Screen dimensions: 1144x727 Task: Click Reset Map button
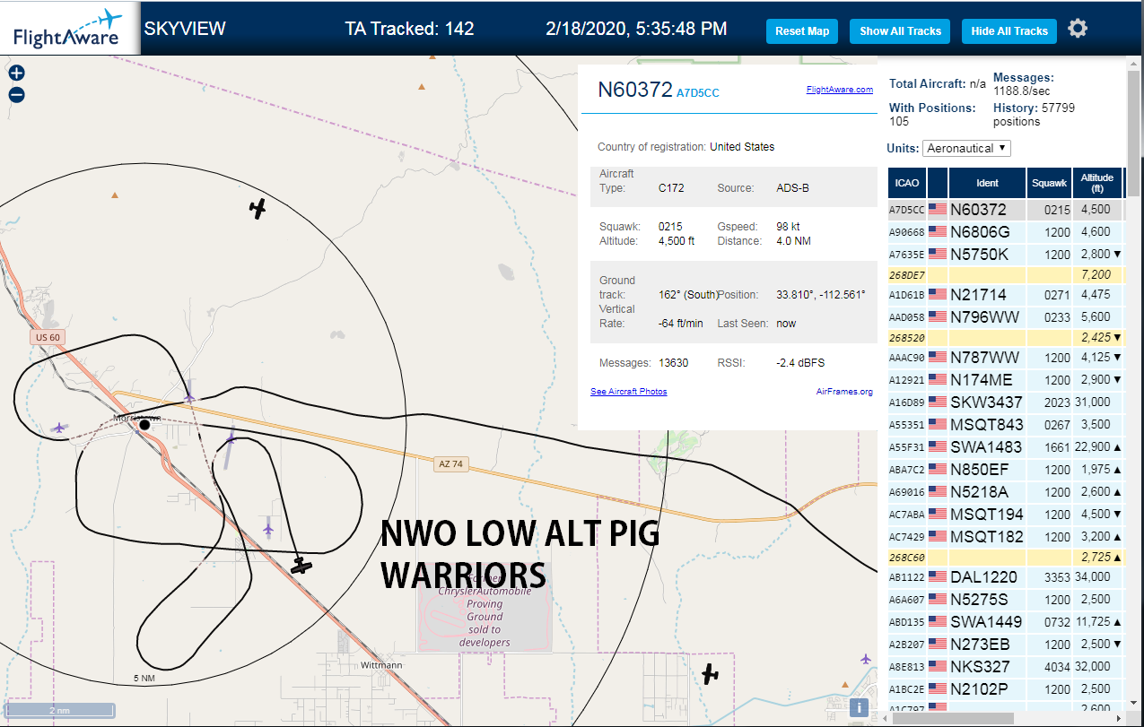802,30
